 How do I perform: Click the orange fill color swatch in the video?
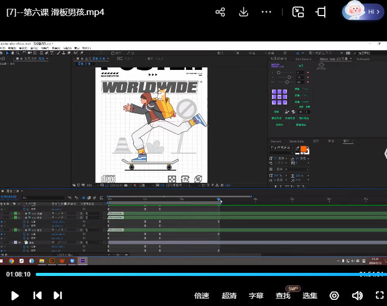[304, 149]
